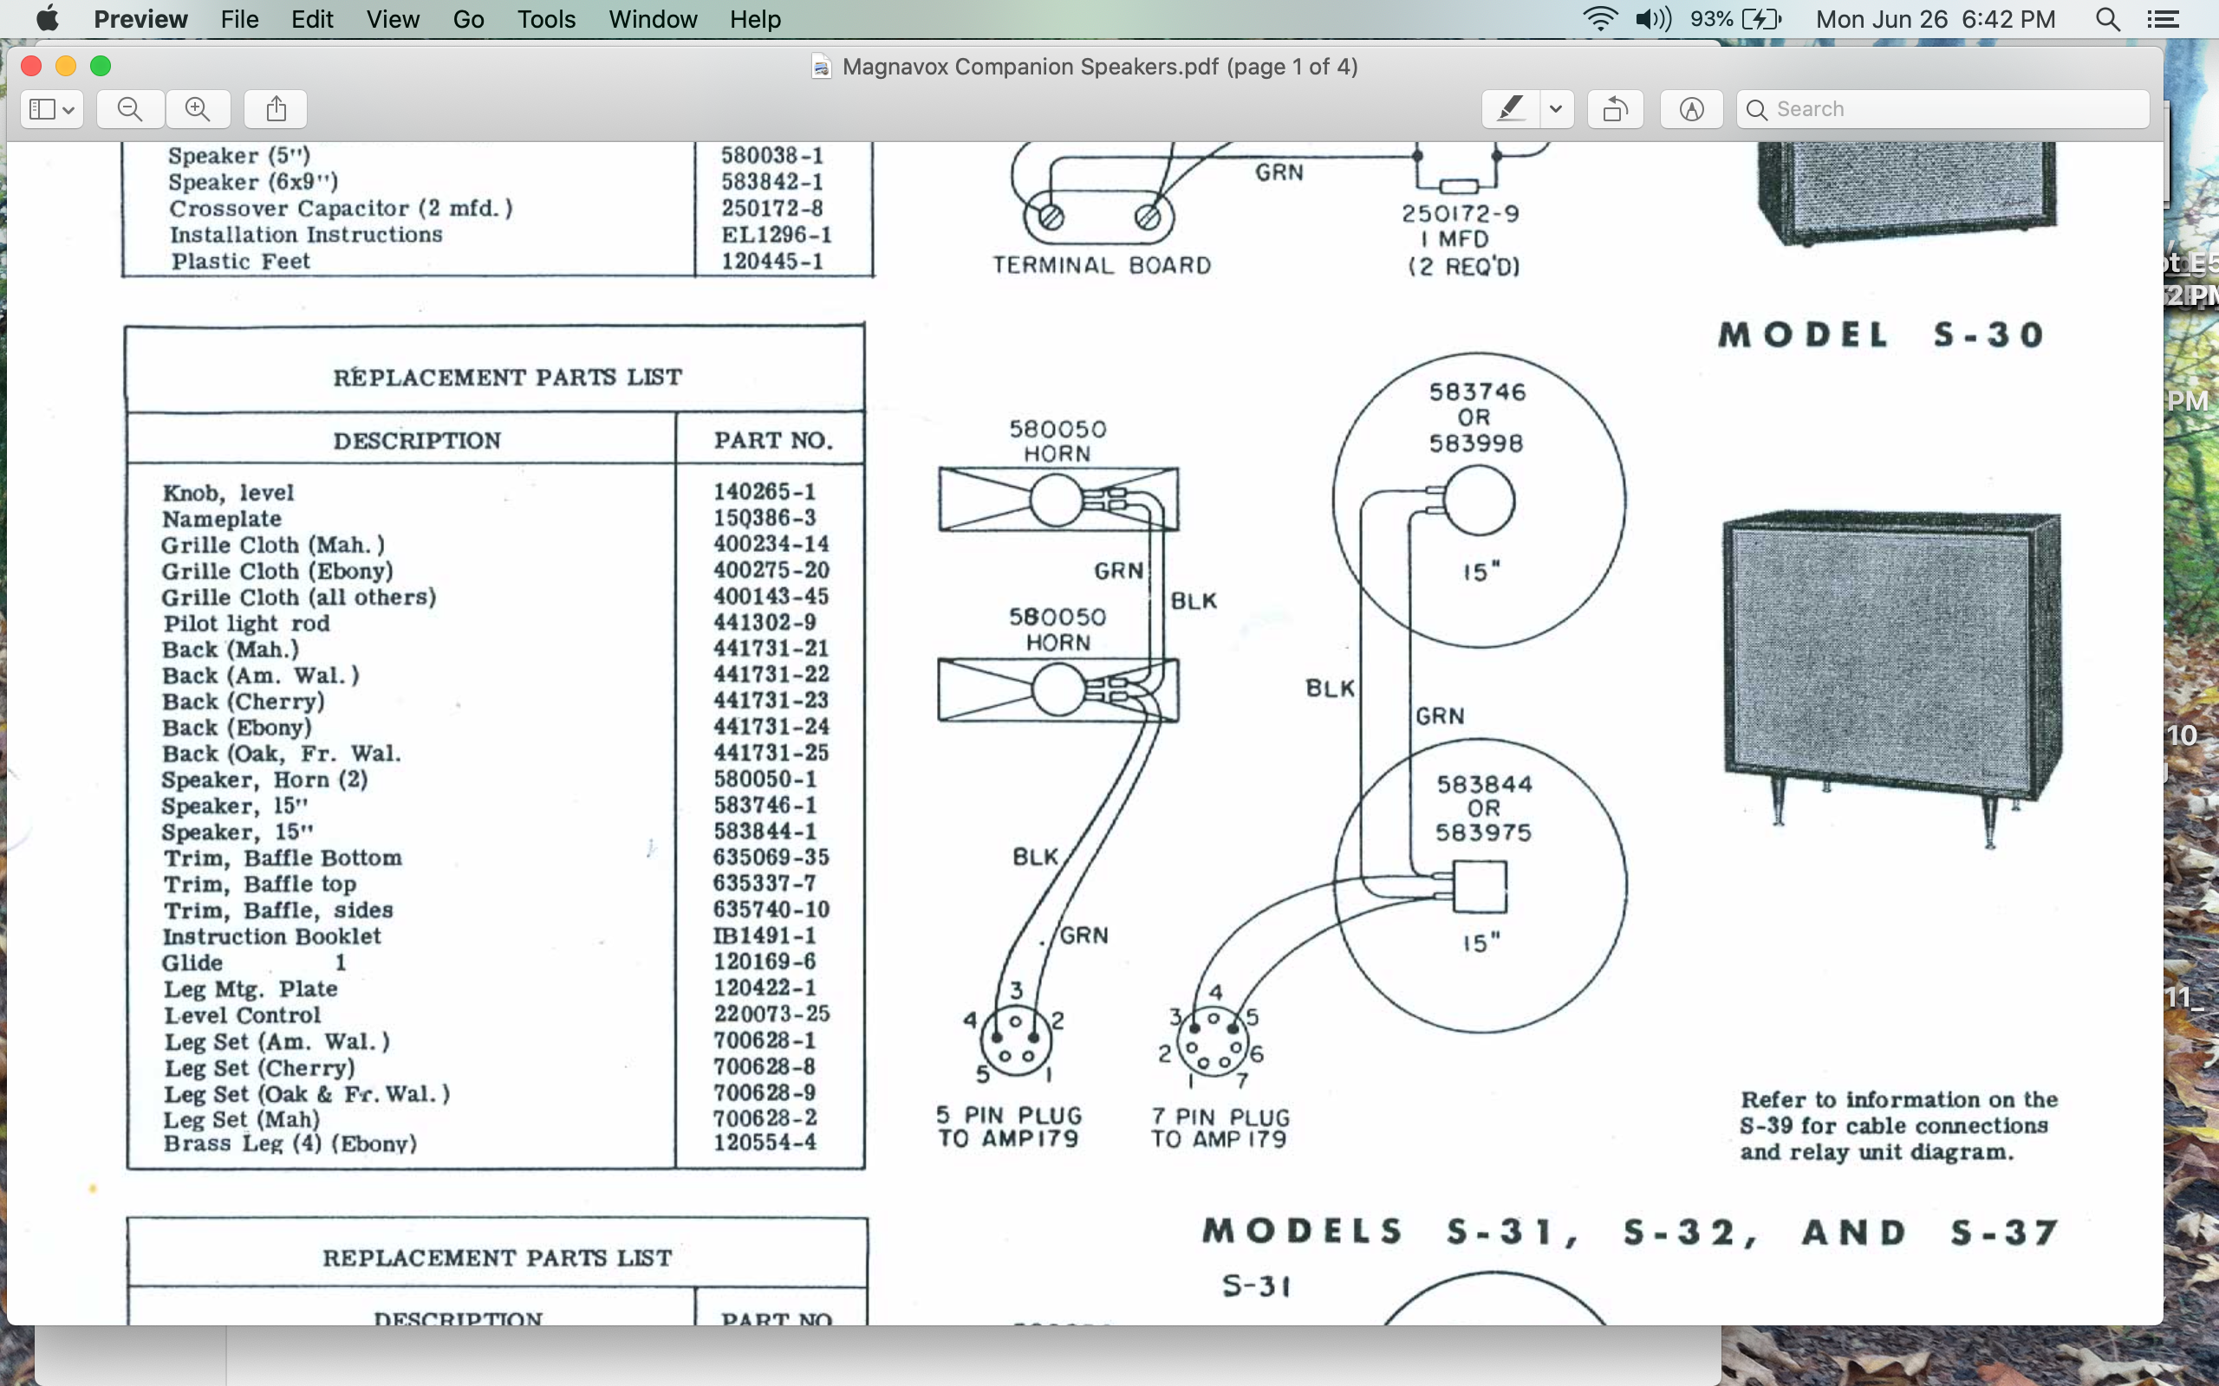
Task: Select the Highlight pen tool
Action: [1510, 109]
